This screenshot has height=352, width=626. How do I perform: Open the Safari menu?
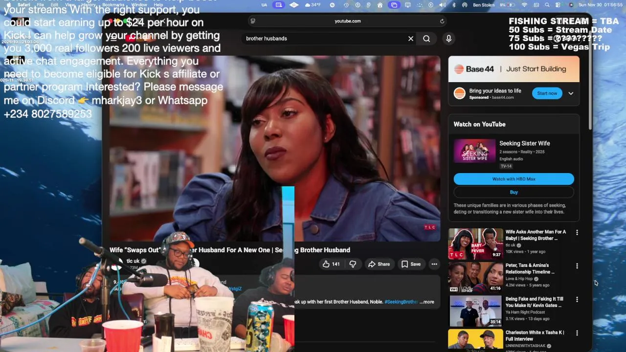pos(24,5)
